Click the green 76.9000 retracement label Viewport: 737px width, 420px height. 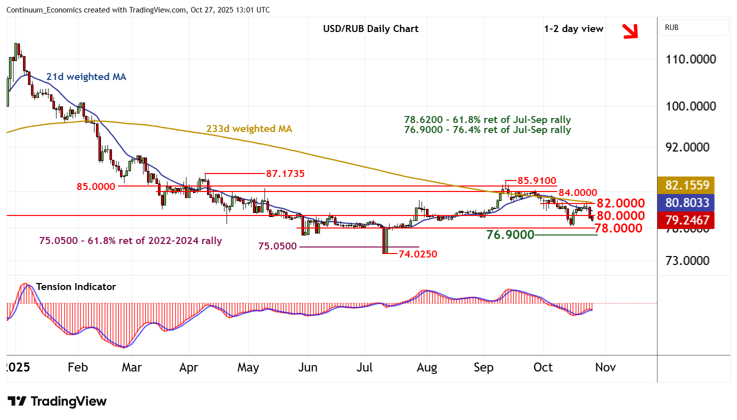[x=510, y=235]
